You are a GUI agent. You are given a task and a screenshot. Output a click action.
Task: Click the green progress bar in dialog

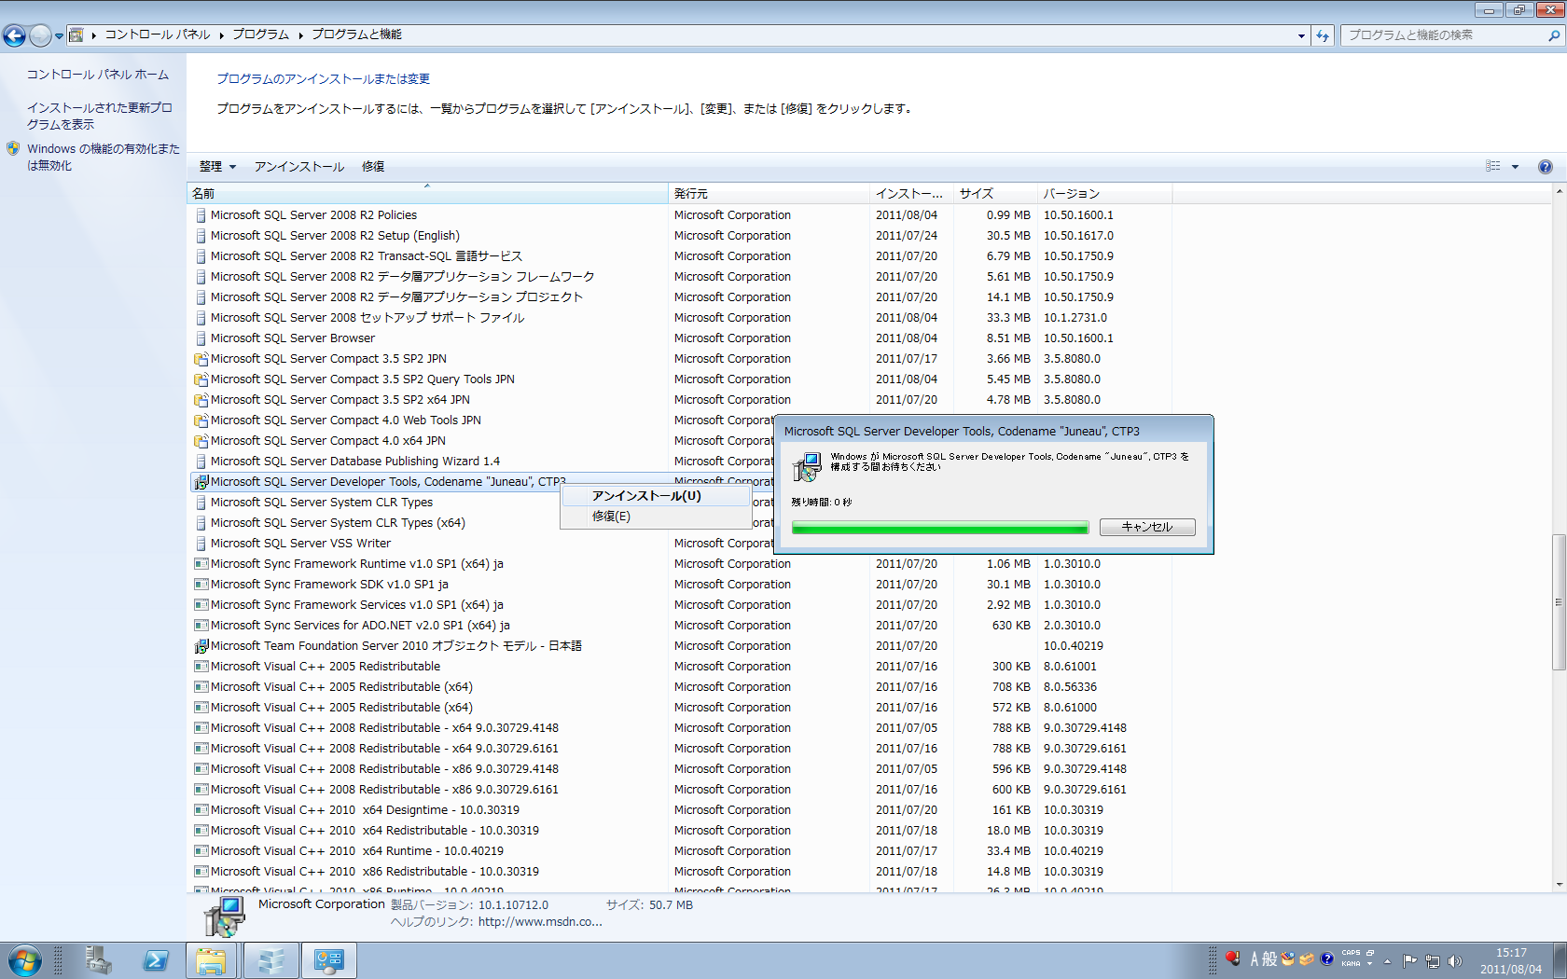click(940, 528)
